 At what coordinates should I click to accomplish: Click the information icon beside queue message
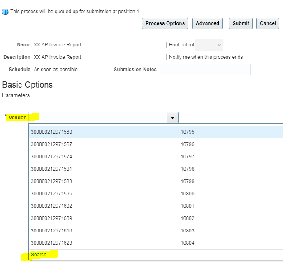(5, 12)
